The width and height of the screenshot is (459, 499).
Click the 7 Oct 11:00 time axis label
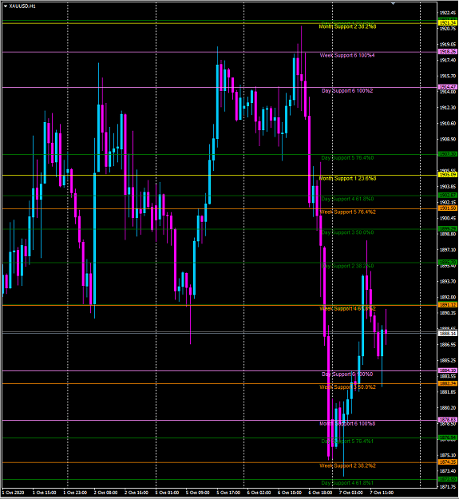pos(382,493)
